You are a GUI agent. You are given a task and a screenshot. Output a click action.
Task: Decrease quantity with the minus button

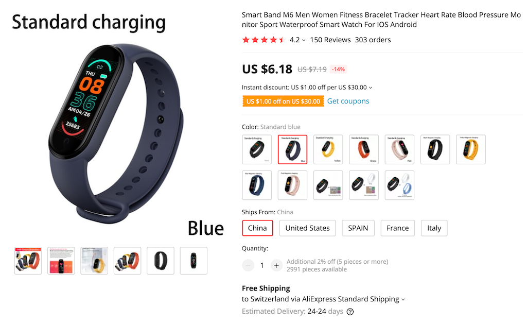pos(248,265)
